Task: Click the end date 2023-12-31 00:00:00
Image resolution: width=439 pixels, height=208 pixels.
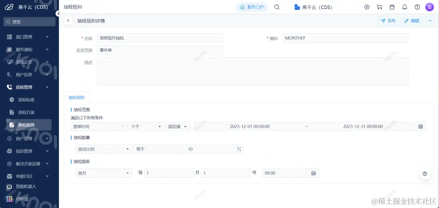Action: click(363, 127)
